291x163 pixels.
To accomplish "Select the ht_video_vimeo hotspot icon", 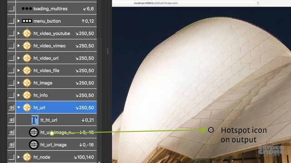I will click(x=27, y=46).
